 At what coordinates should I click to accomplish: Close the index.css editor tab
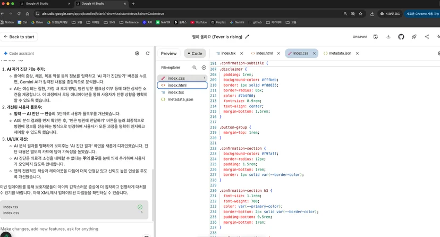[x=314, y=53]
